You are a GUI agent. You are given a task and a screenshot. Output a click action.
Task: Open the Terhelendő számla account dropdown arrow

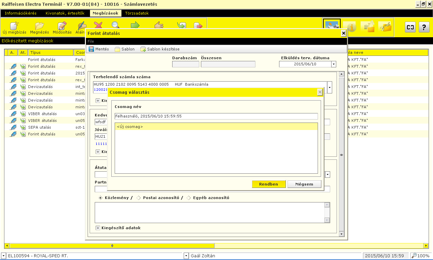pos(329,87)
